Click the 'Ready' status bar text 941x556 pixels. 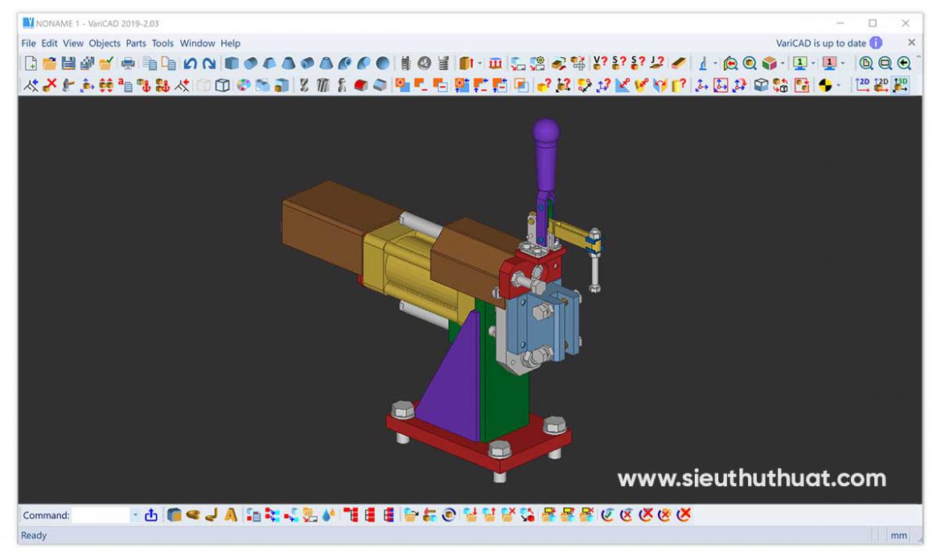34,535
